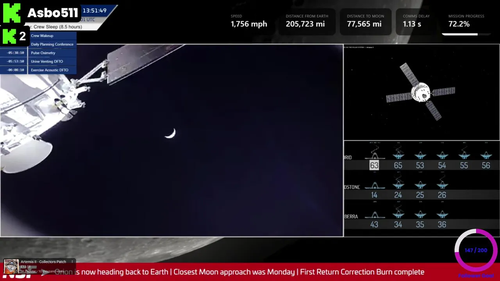
Task: Click the -05:53:10 countdown value
Action: click(x=15, y=61)
